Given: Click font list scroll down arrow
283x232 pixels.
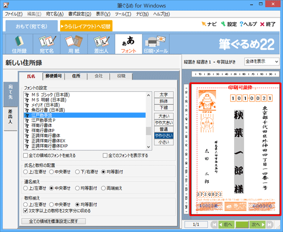Looking at the screenshot, I should point(148,147).
